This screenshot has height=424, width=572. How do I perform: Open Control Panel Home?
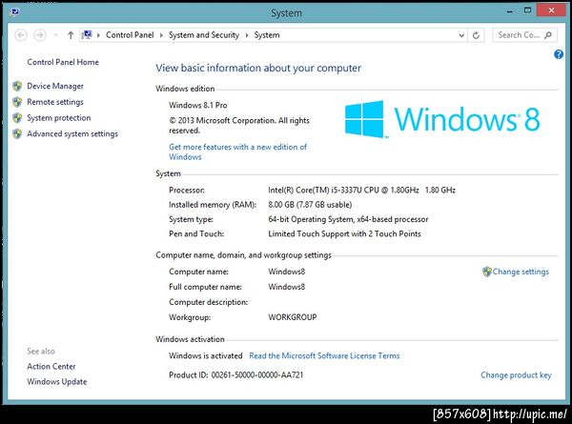tap(63, 62)
